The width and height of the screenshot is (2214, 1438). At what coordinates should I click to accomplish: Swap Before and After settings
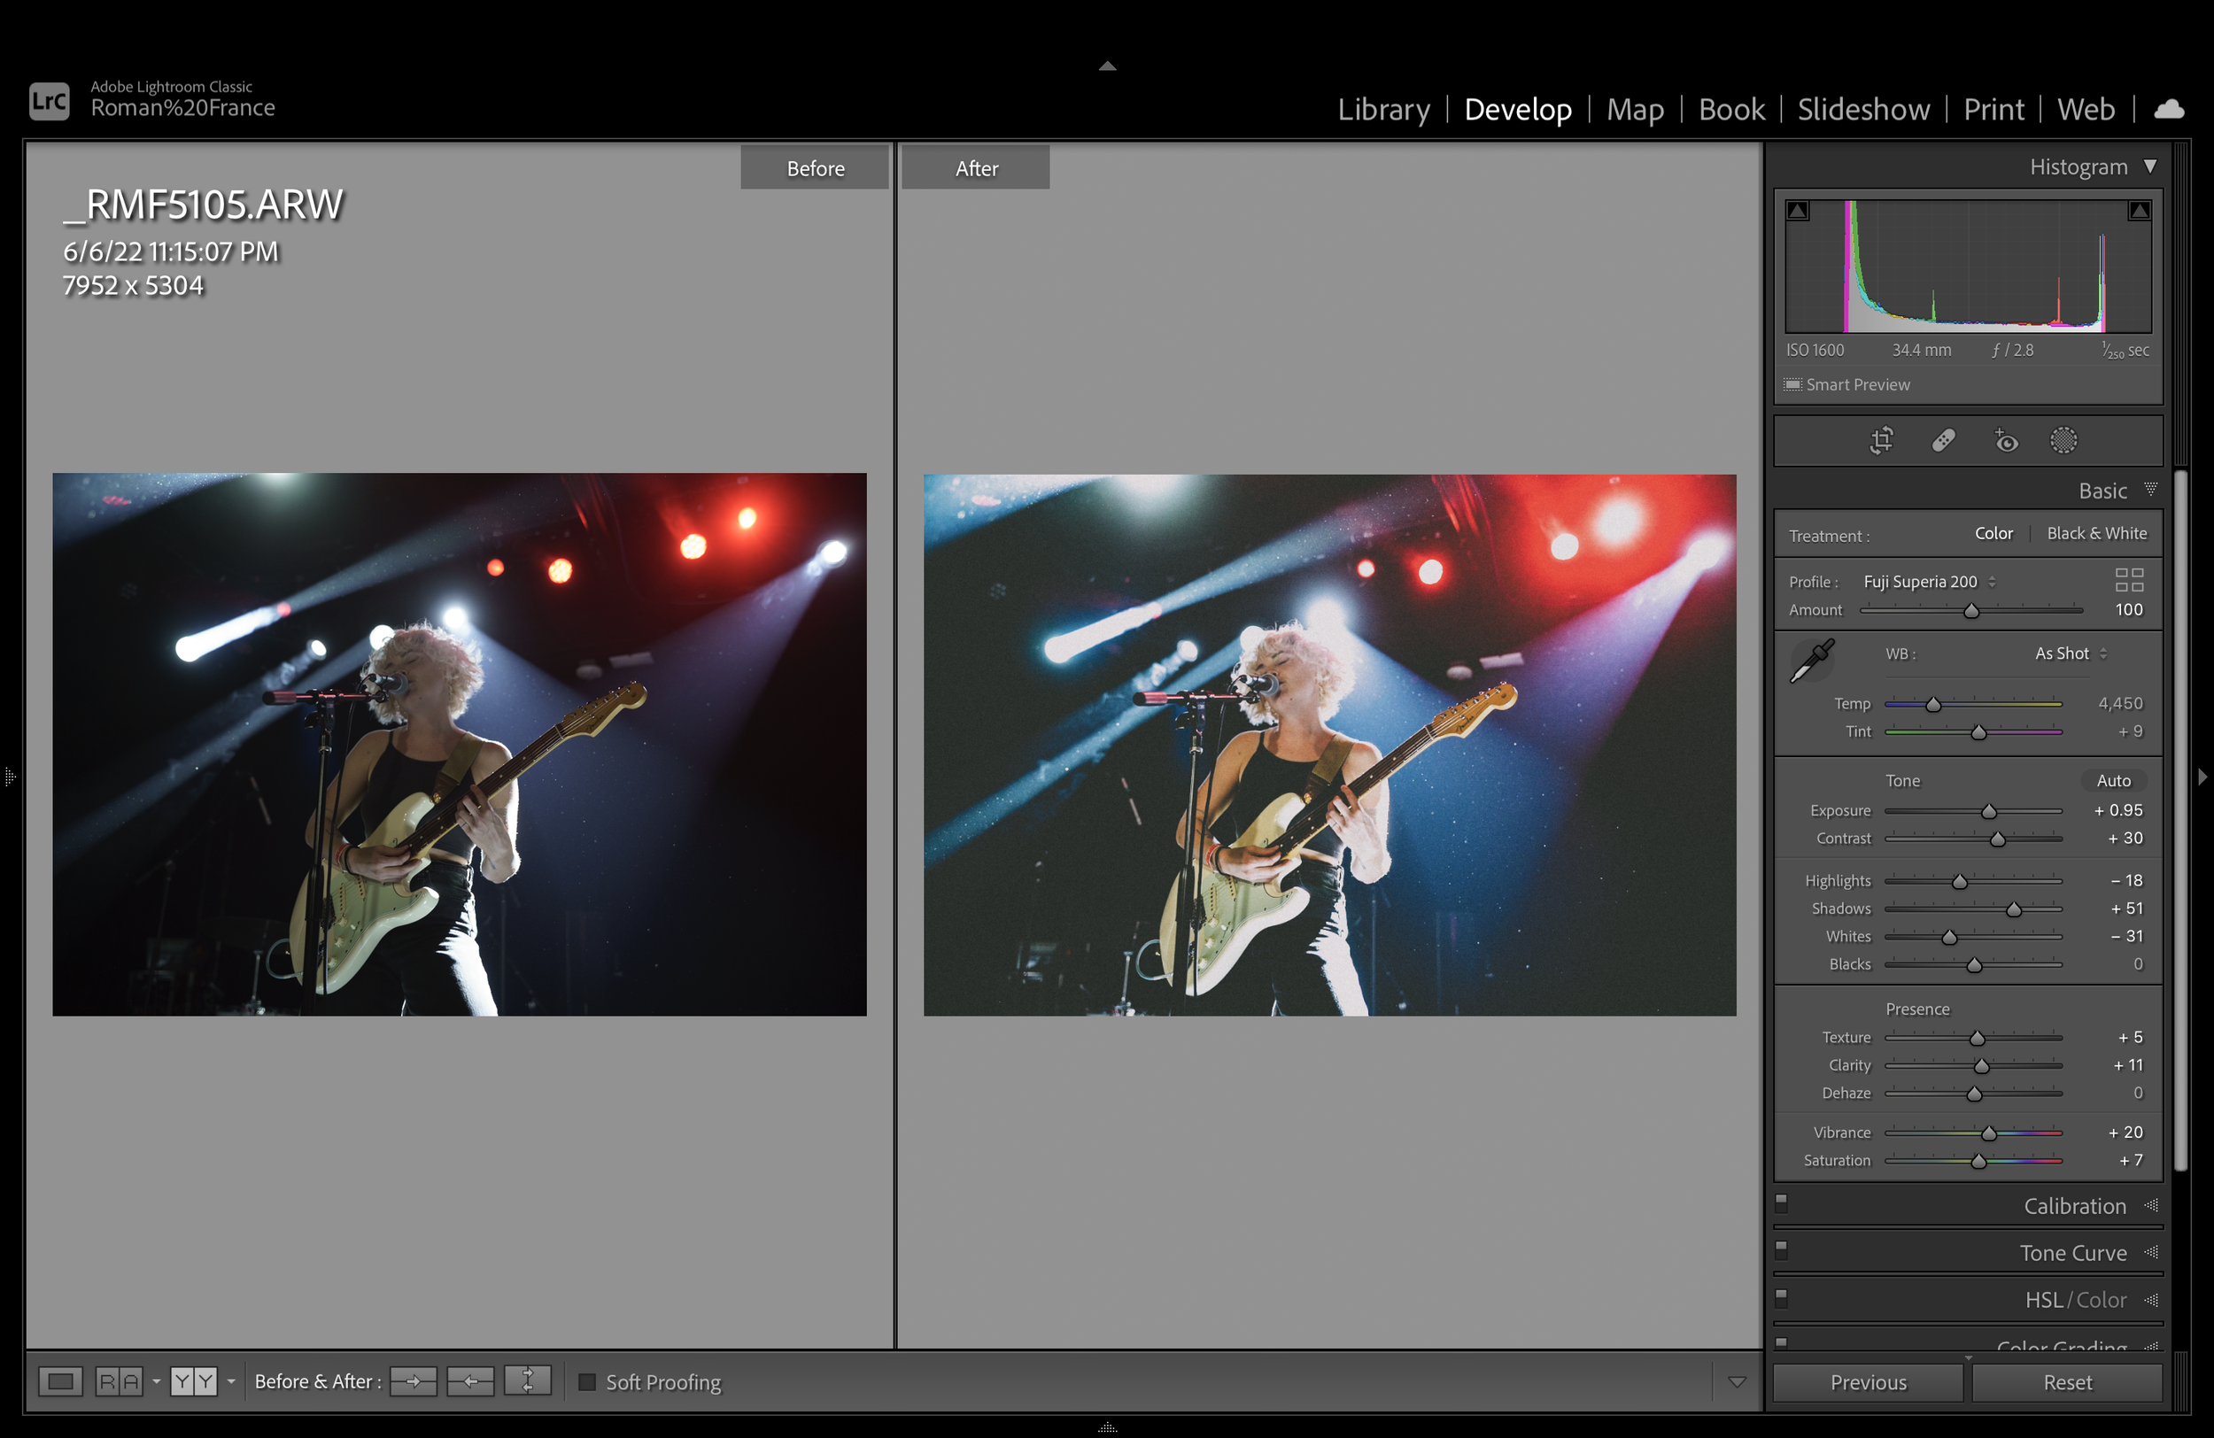coord(528,1381)
